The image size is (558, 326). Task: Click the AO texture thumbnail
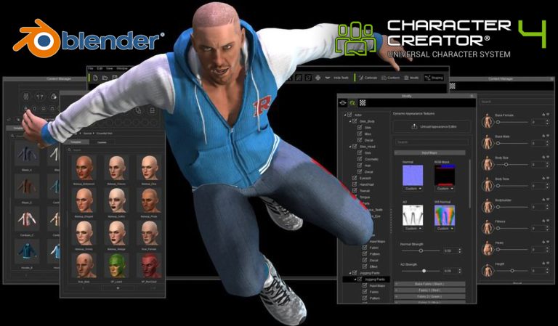coord(413,216)
